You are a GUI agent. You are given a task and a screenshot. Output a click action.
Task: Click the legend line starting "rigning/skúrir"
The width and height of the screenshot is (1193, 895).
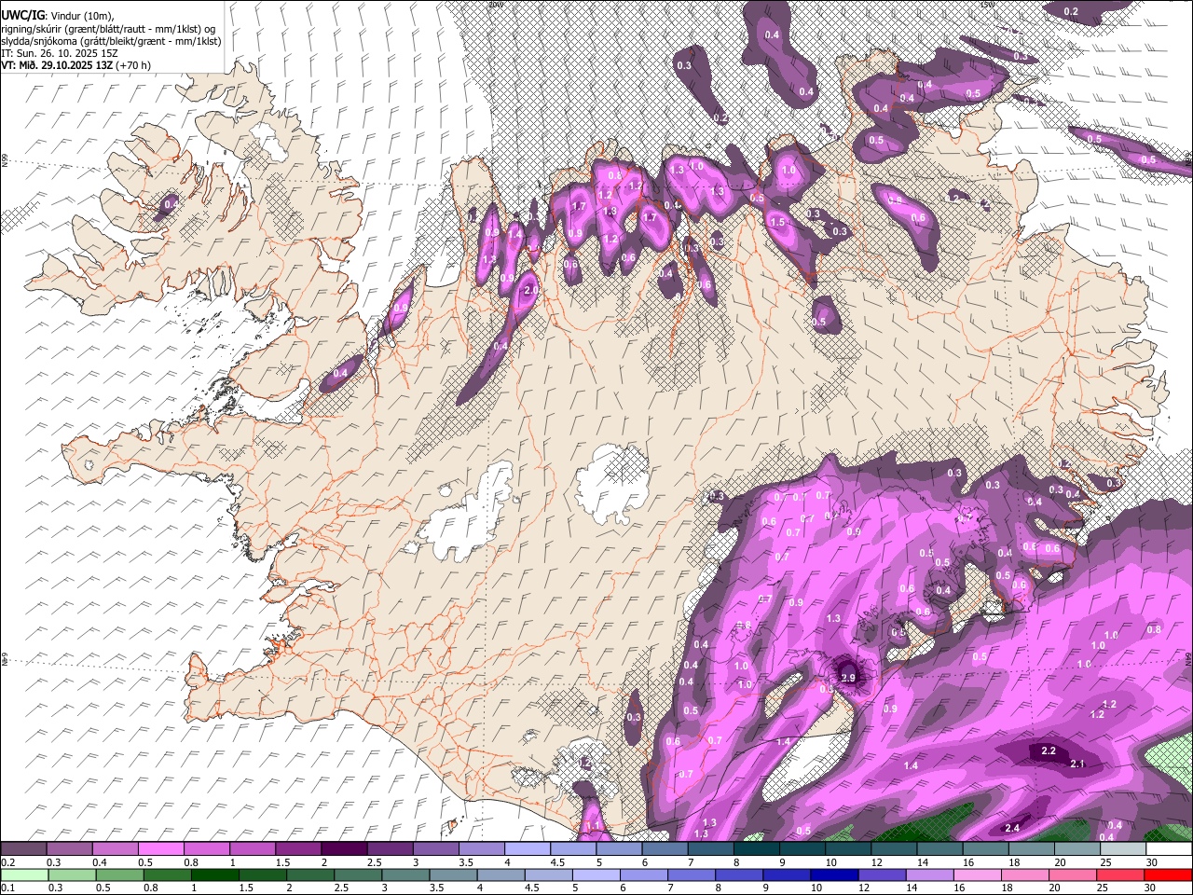tap(110, 28)
